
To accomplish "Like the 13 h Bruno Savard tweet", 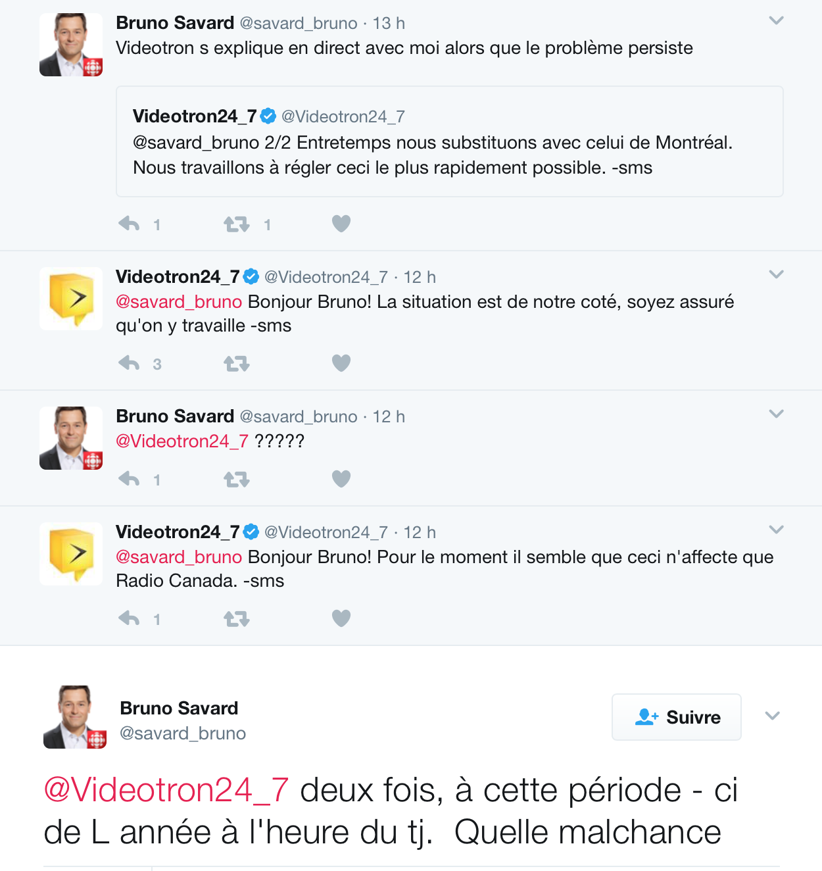I will pos(341,224).
